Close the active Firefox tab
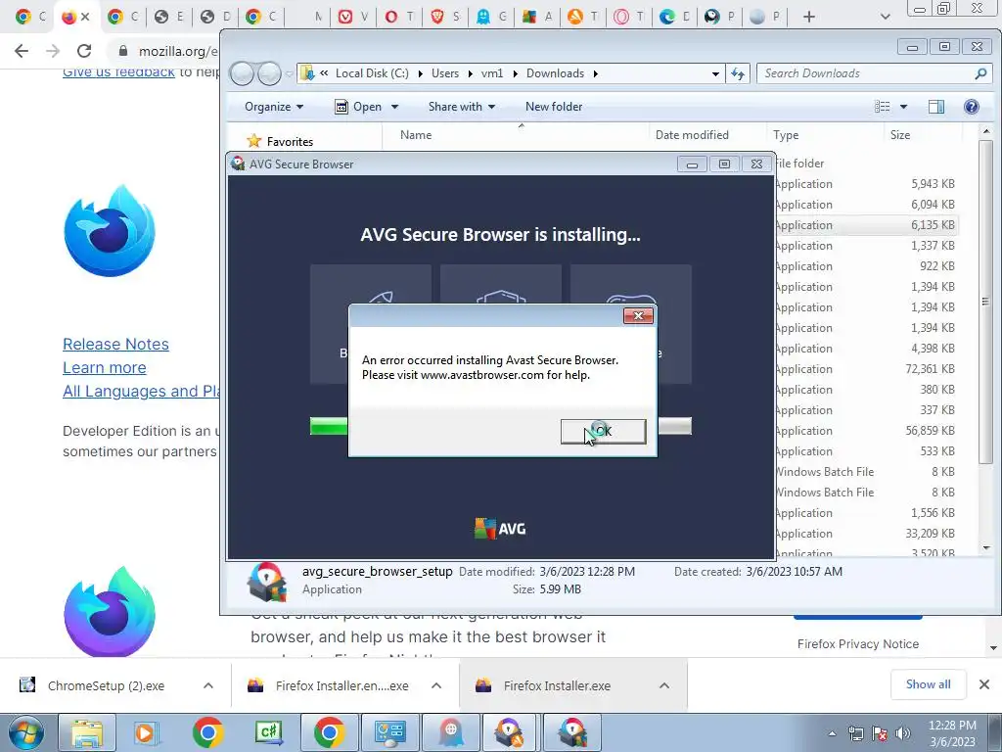 click(x=85, y=17)
